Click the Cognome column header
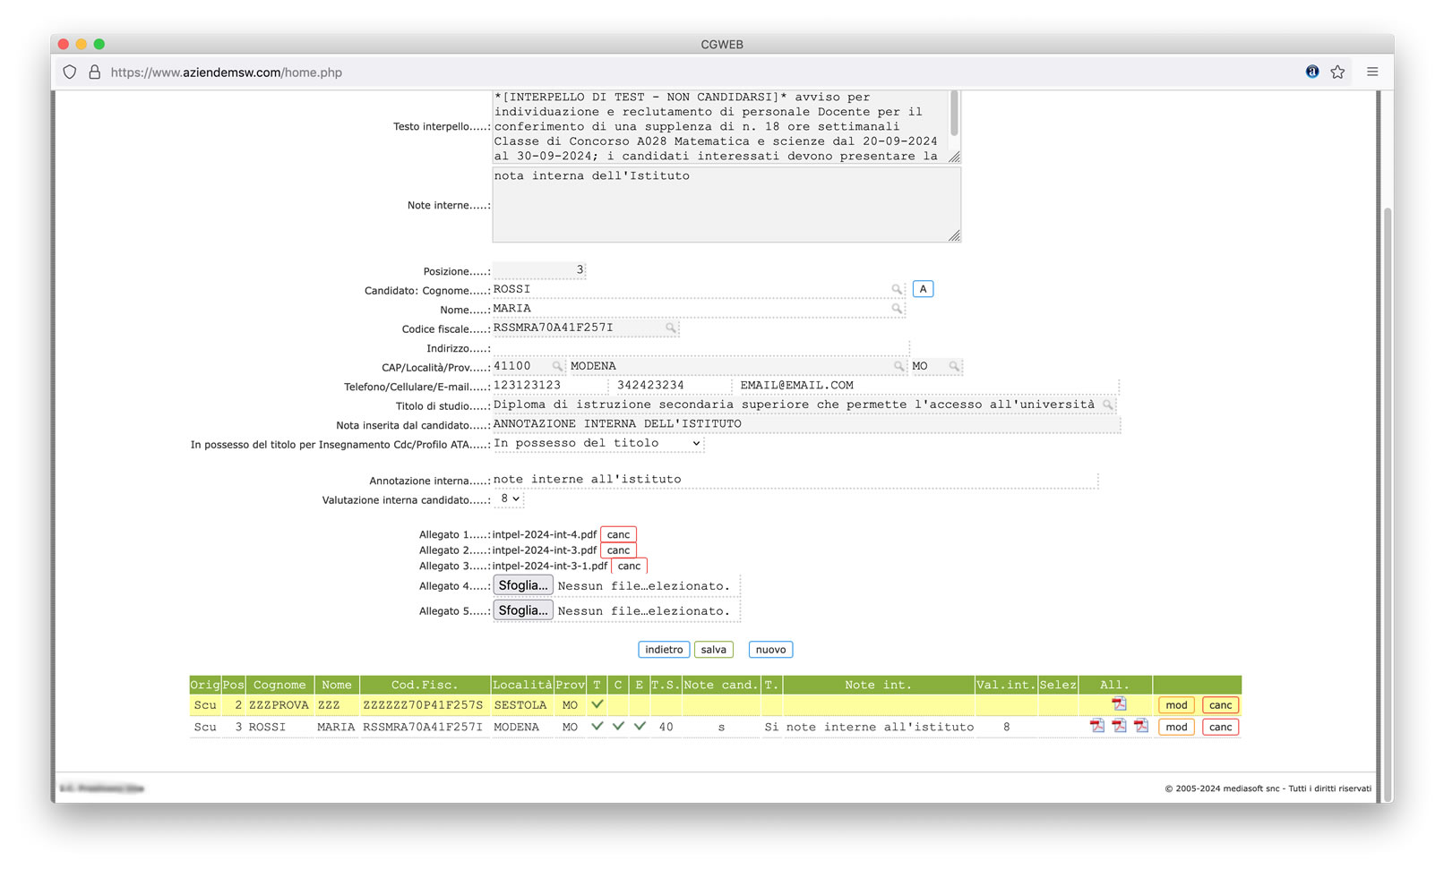This screenshot has height=869, width=1444. 279,685
